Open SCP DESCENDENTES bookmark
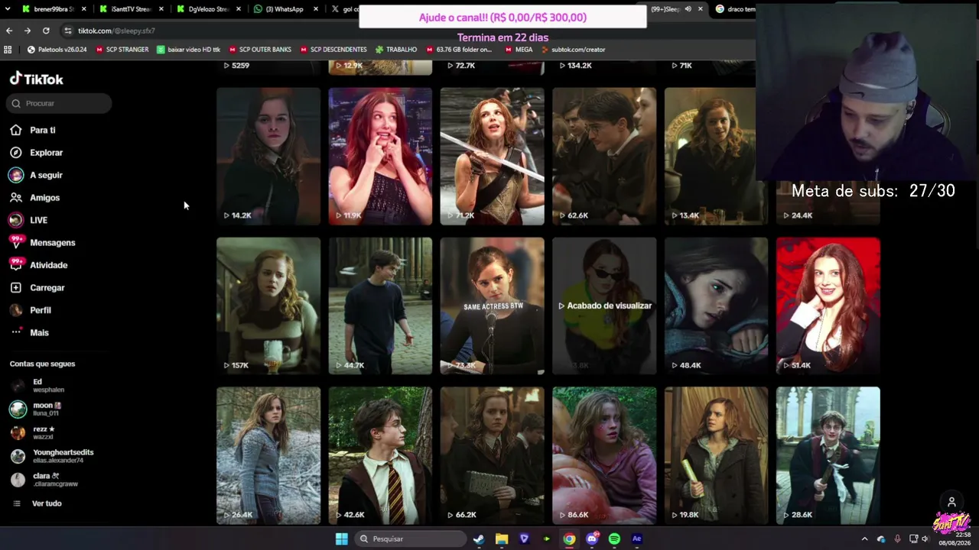 pyautogui.click(x=333, y=50)
